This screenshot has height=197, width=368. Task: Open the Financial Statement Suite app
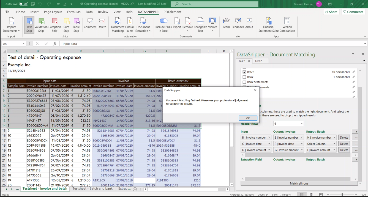click(268, 24)
